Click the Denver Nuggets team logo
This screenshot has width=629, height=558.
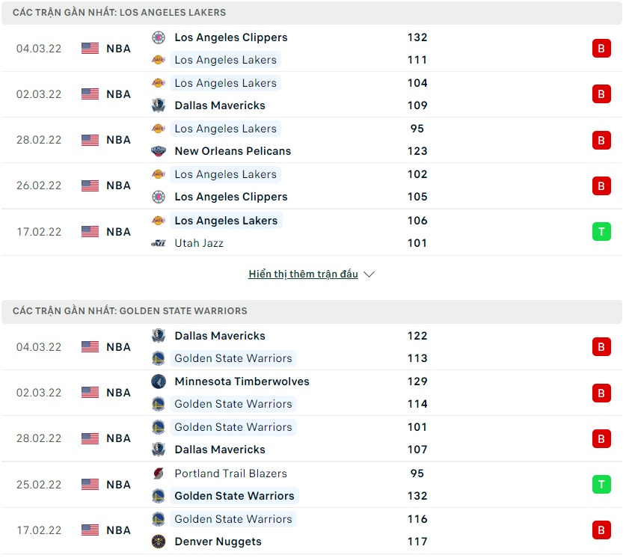pyautogui.click(x=158, y=542)
